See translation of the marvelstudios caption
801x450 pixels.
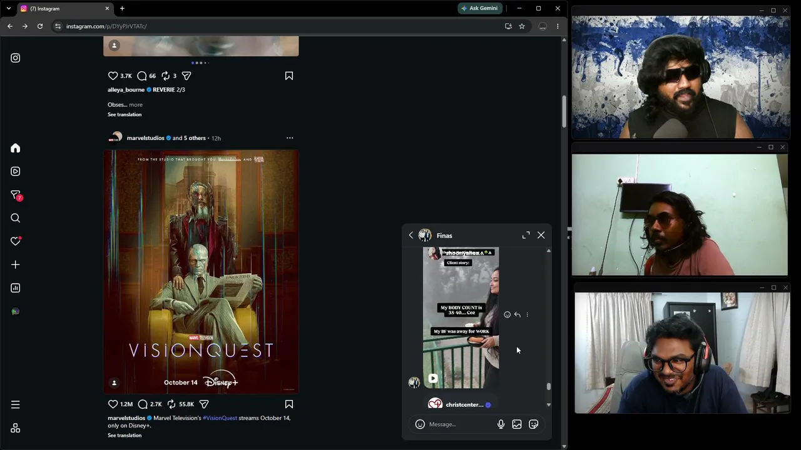(x=125, y=436)
